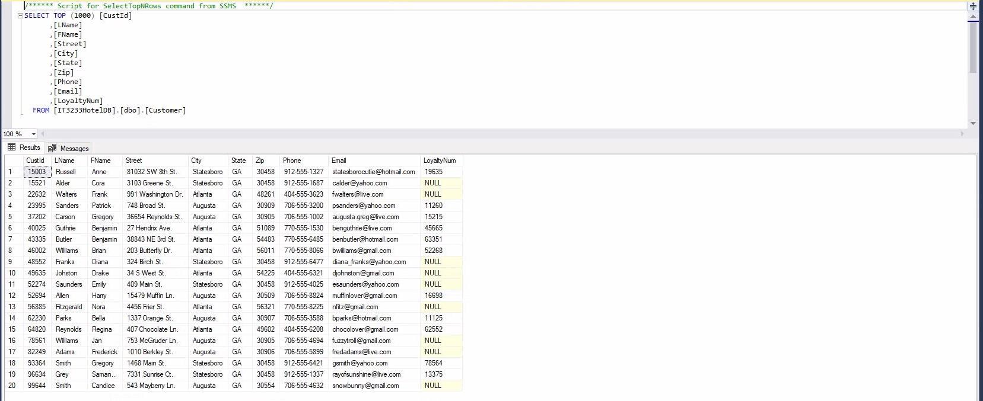Click the editor scrollbar down arrow
The width and height of the screenshot is (983, 401).
click(x=973, y=123)
